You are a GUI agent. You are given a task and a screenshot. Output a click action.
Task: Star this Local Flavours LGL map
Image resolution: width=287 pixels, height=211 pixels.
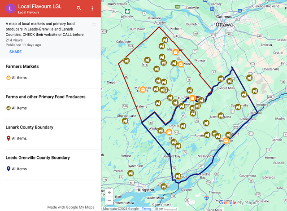[x=94, y=24]
